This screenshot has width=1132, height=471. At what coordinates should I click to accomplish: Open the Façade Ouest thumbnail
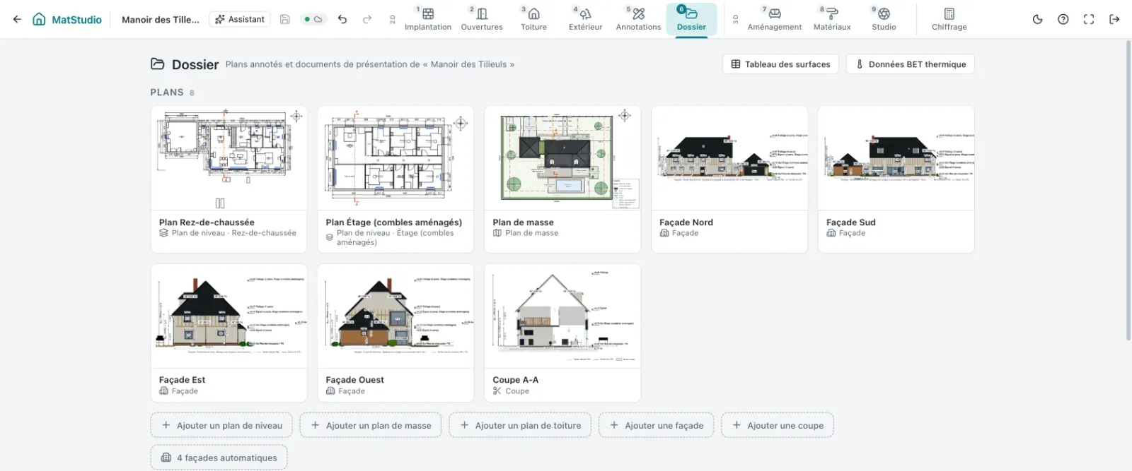pyautogui.click(x=395, y=316)
